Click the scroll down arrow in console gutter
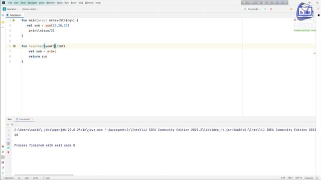 click(x=9, y=135)
